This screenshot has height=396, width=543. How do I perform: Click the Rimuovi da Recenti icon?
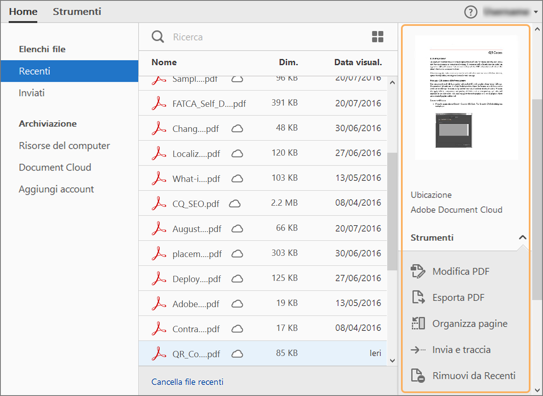pyautogui.click(x=418, y=376)
